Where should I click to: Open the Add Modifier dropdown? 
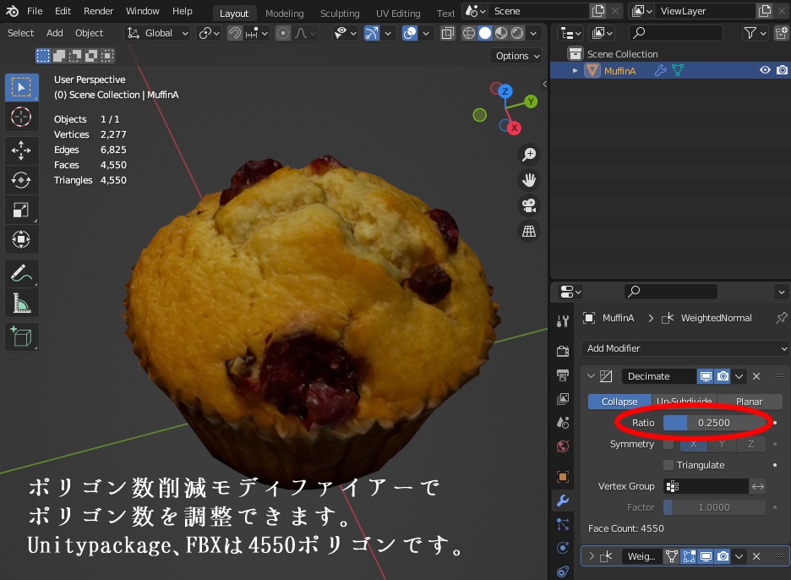tap(685, 347)
